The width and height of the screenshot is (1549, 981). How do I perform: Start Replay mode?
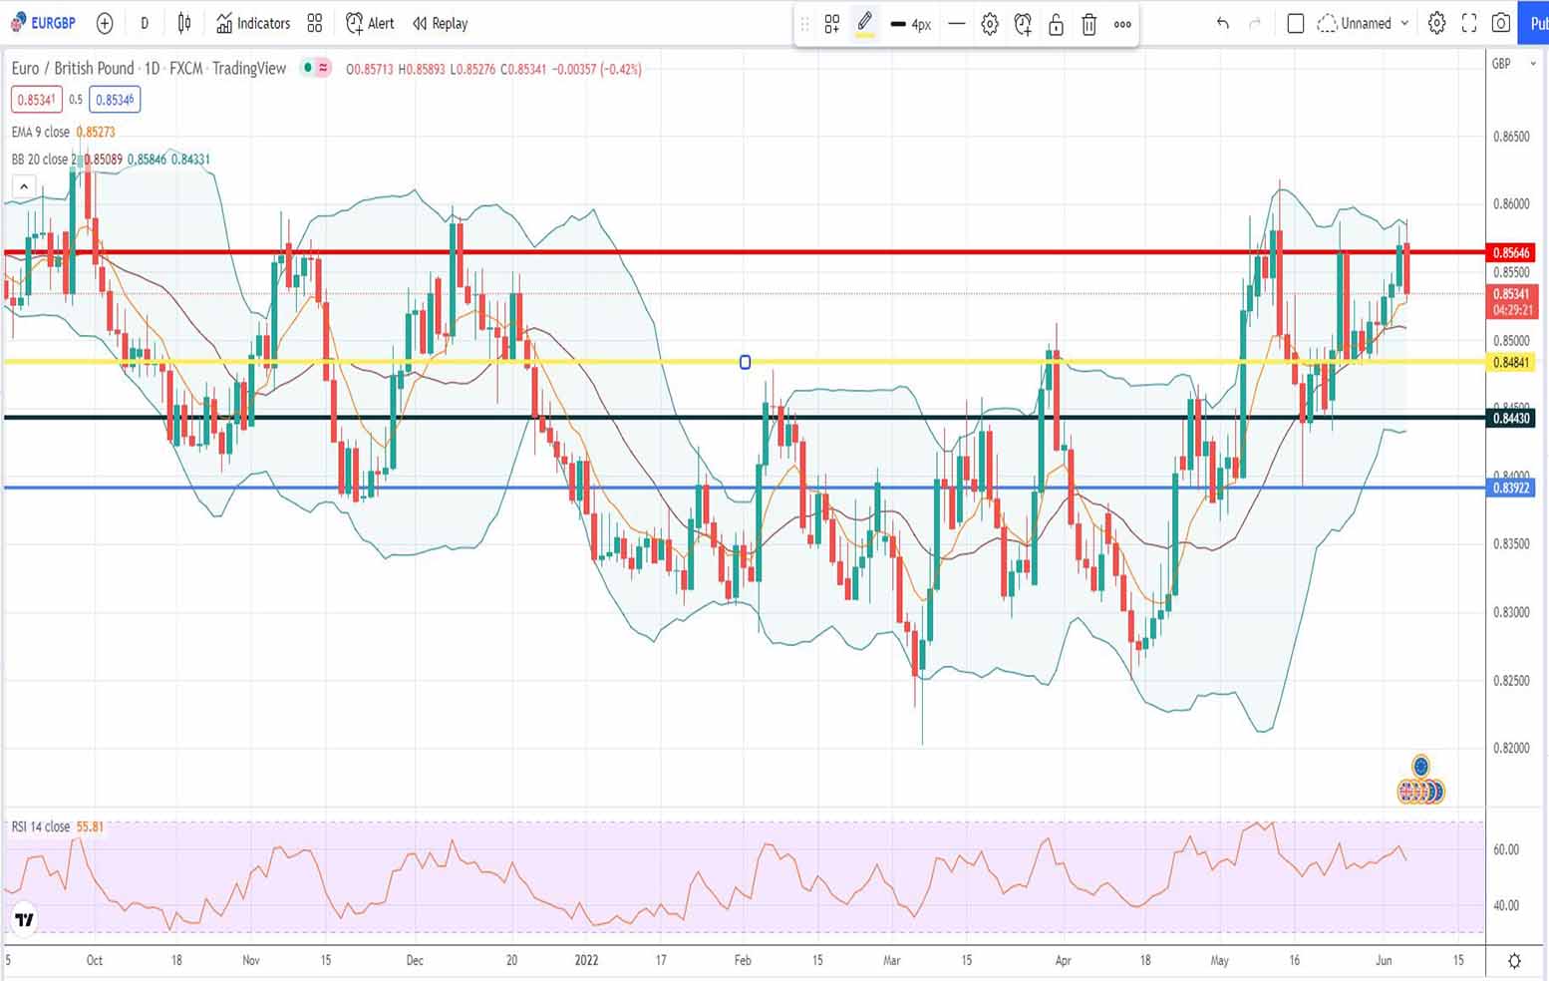440,23
